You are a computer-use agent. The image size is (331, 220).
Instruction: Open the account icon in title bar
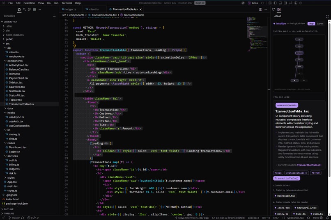point(296,3)
